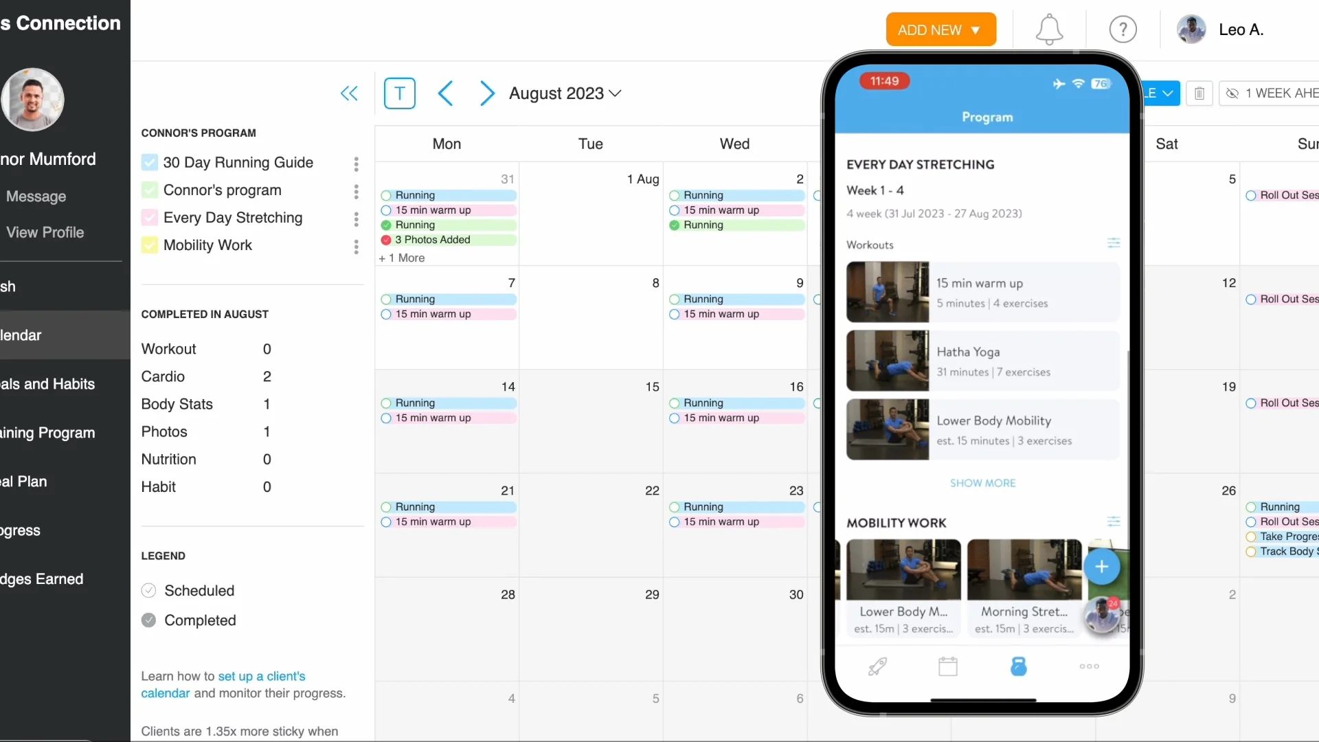Screen dimensions: 1319x742
Task: Click 'set up a client's calendar' link
Action: coord(261,677)
